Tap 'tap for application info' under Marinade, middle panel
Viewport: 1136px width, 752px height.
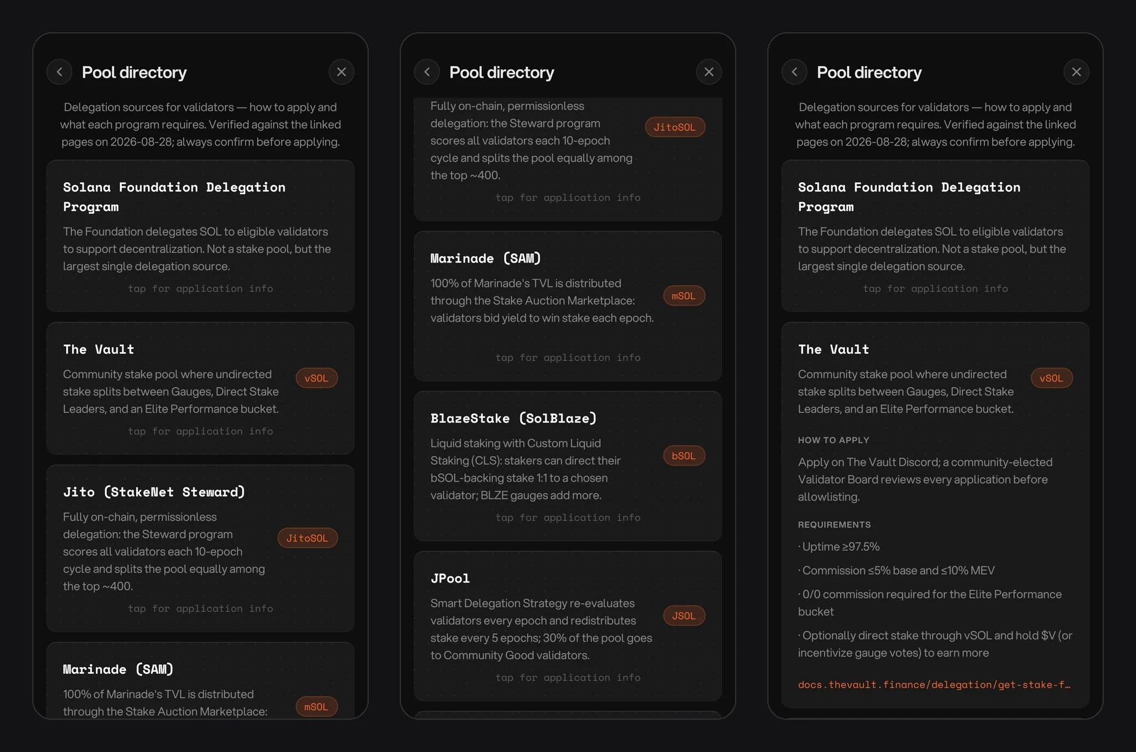[568, 358]
